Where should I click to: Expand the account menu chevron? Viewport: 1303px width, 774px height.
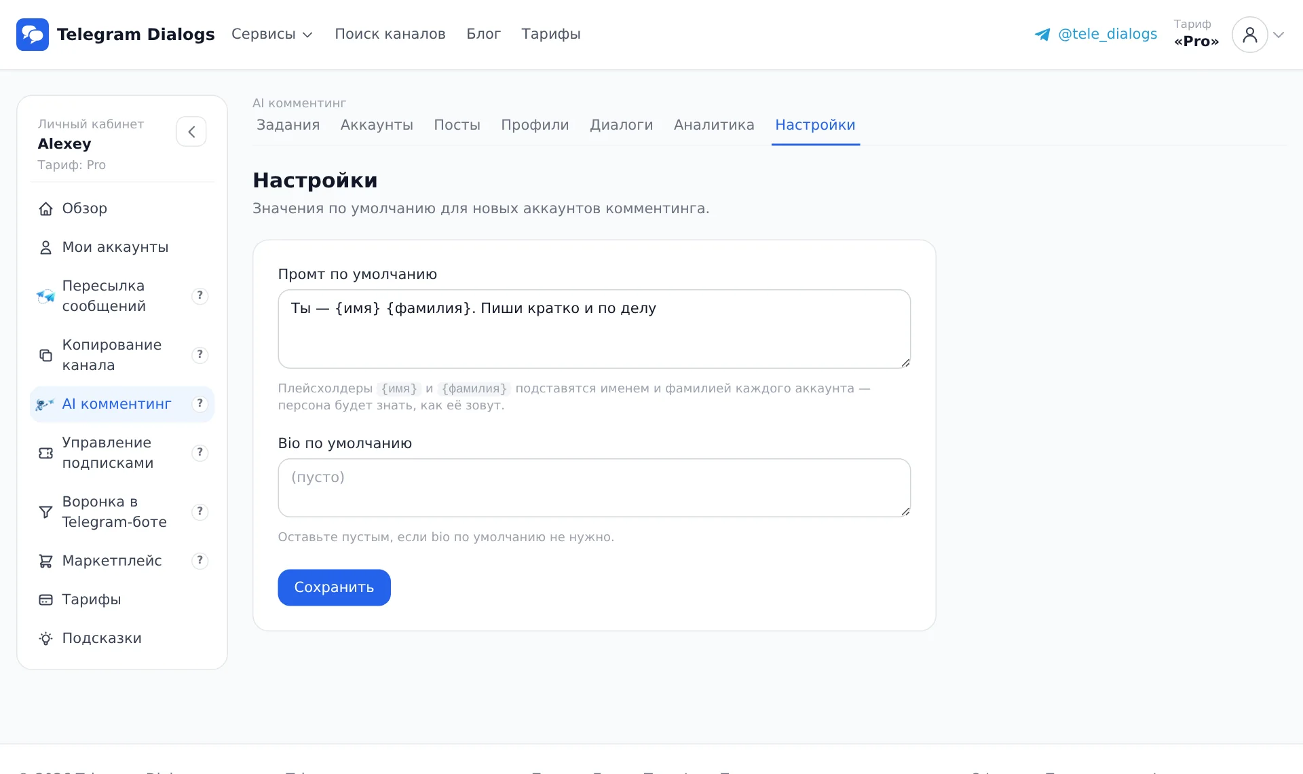point(1279,35)
